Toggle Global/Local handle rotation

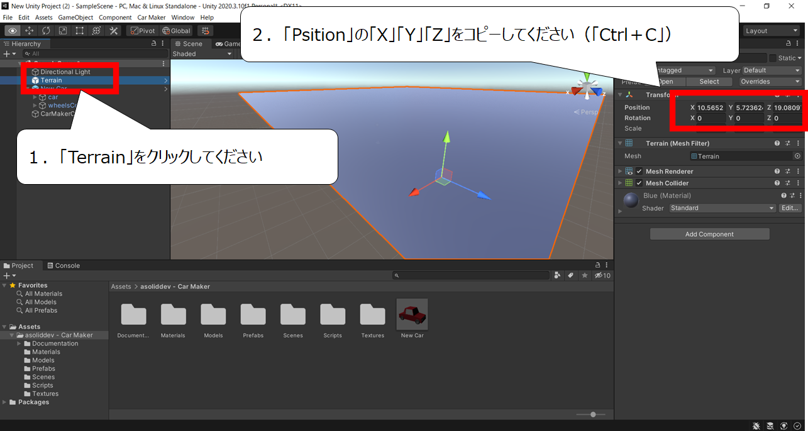coord(176,31)
